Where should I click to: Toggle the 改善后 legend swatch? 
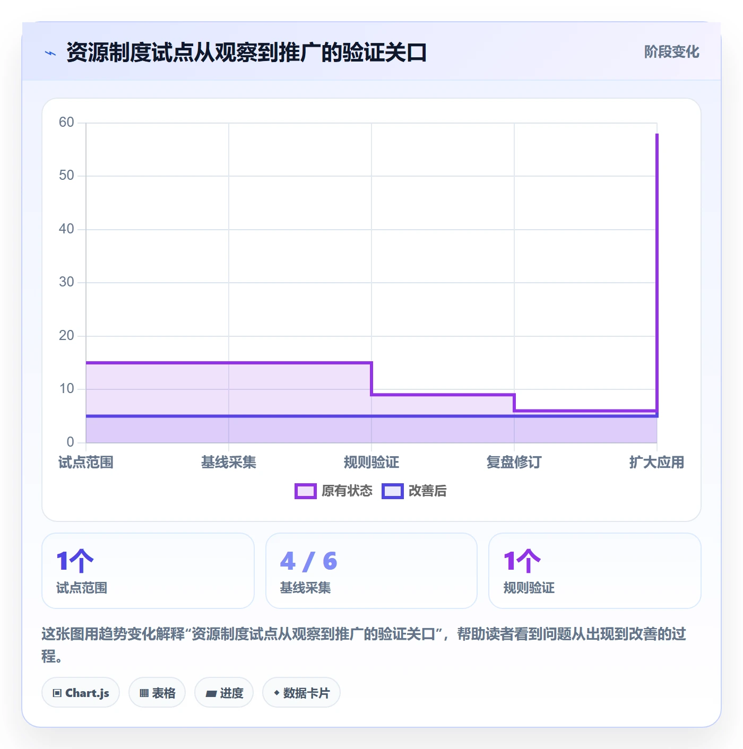pos(392,491)
